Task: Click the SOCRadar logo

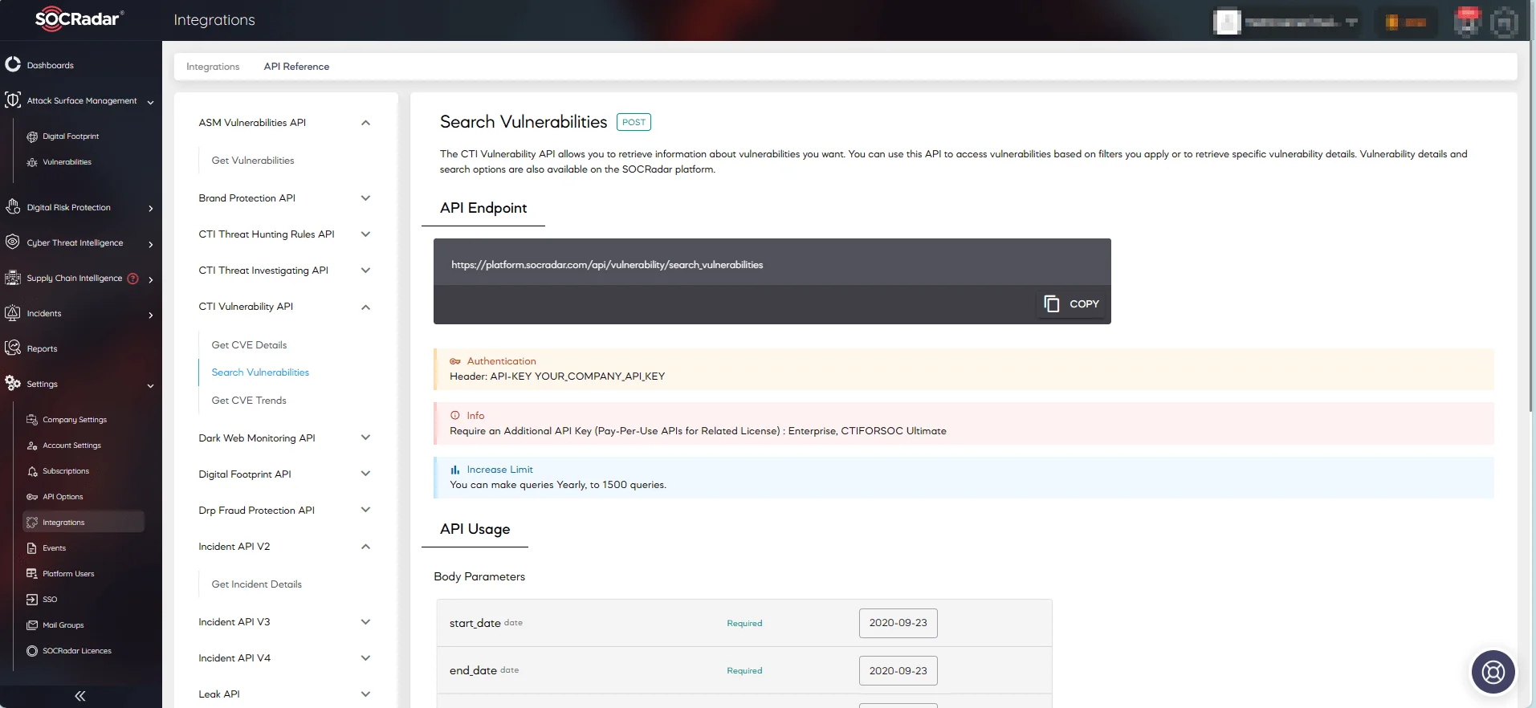Action: click(x=79, y=19)
